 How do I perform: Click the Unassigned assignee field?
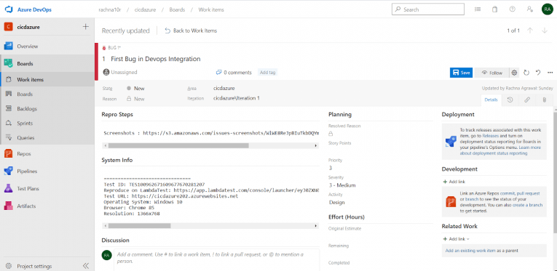click(120, 72)
